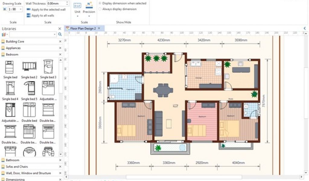Click Apply to all walls
Viewport: 309px width, 181px height.
click(x=43, y=16)
